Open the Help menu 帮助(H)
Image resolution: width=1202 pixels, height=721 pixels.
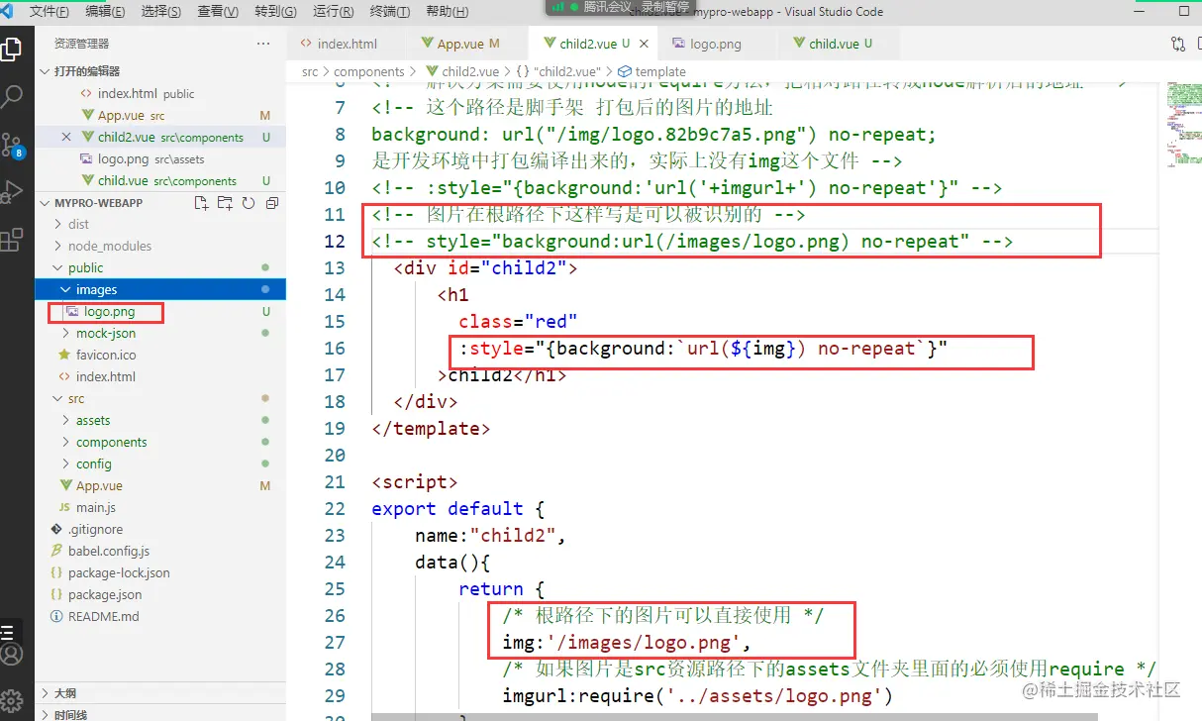click(447, 12)
